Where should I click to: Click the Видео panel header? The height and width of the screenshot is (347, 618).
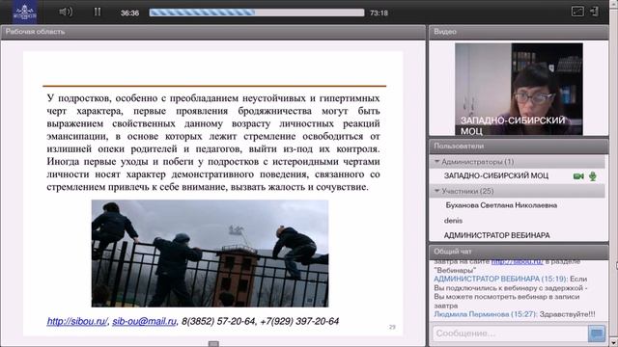click(x=519, y=32)
